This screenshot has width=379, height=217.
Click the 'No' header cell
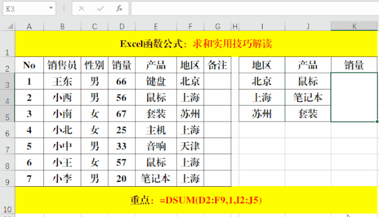pos(29,65)
